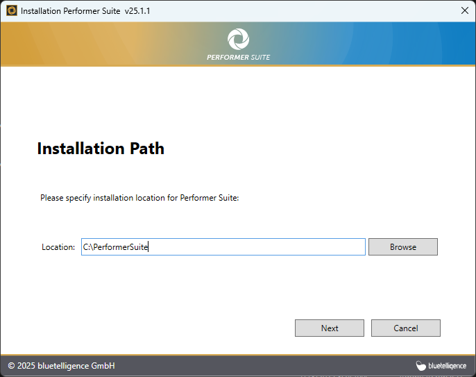This screenshot has height=377, width=476.
Task: Click the "Please specify installation location" text
Action: pyautogui.click(x=139, y=198)
